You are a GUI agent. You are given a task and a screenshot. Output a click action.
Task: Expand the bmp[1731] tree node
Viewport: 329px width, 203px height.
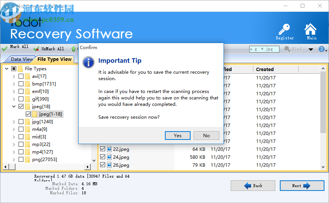coord(14,84)
